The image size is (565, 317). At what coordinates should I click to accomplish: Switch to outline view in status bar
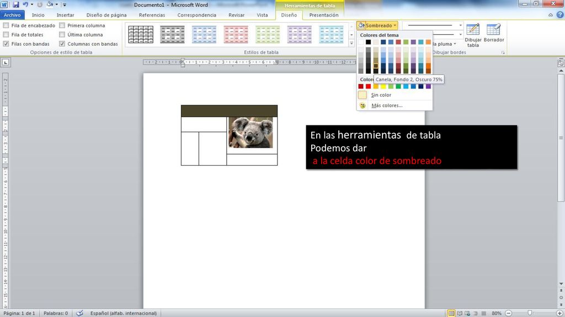click(x=475, y=313)
